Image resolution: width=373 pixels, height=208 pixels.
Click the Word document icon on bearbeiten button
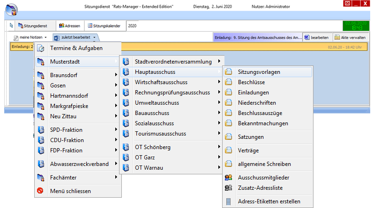(x=307, y=37)
